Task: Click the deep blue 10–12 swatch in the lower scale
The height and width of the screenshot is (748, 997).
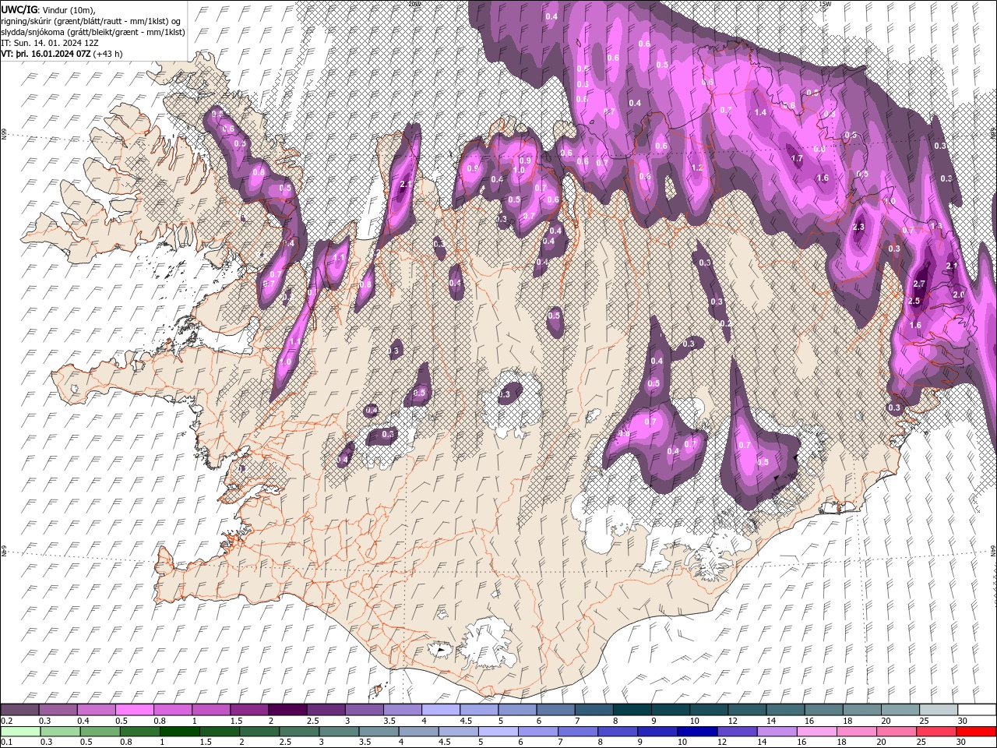Action: [x=697, y=731]
